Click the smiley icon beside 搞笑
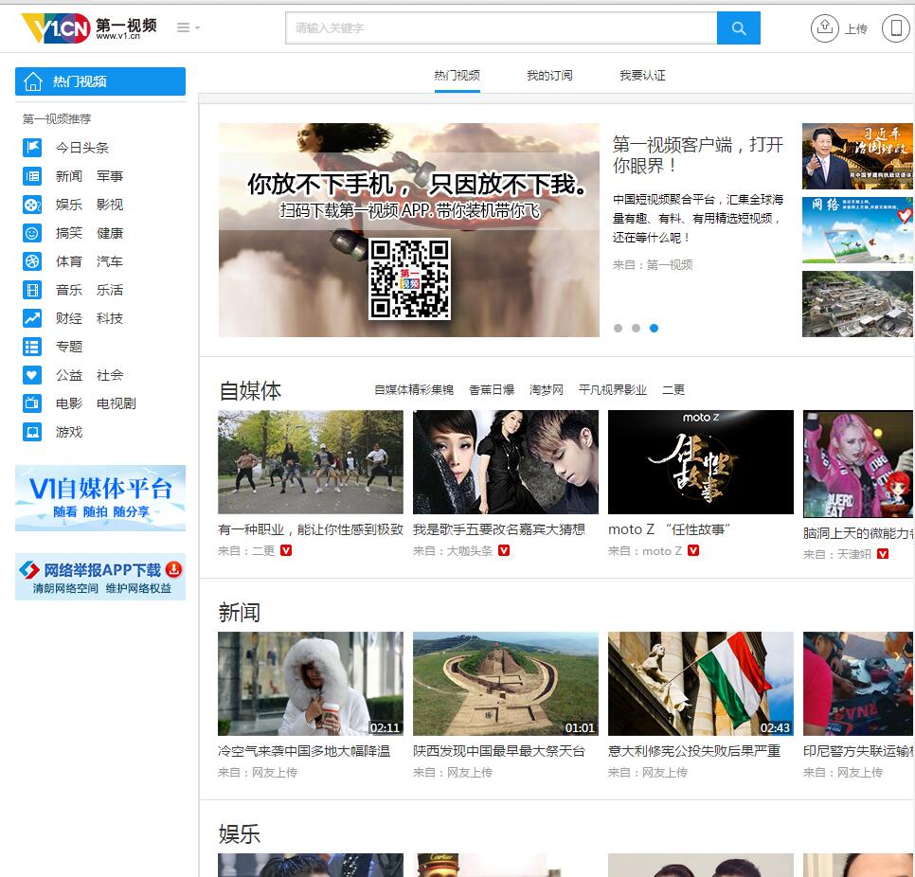 32,233
